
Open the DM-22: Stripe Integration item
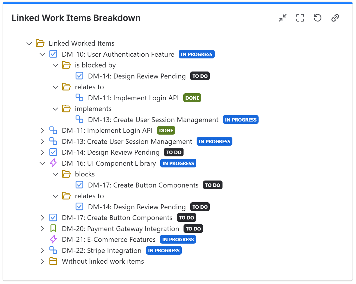pyautogui.click(x=102, y=251)
